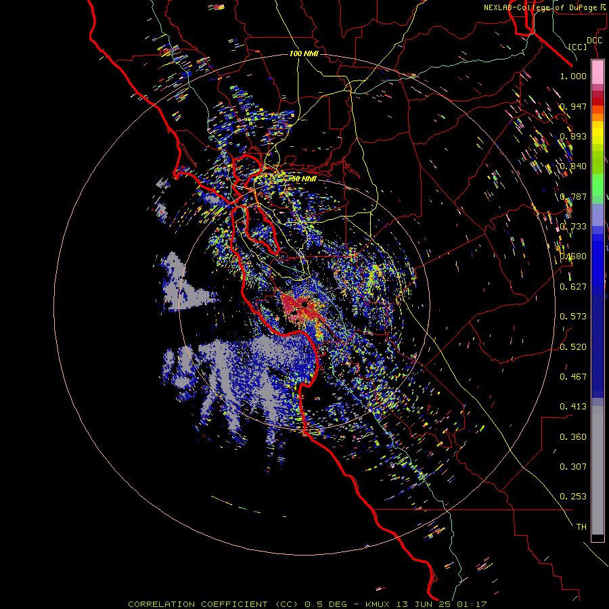This screenshot has width=609, height=609.
Task: Click the 0.627 legend value
Action: tap(573, 287)
